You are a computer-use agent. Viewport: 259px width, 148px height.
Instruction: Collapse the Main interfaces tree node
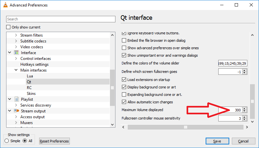16,70
